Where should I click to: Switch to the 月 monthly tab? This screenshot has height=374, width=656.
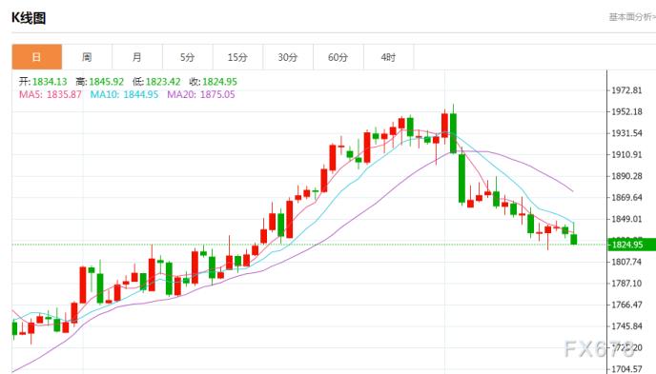point(137,57)
